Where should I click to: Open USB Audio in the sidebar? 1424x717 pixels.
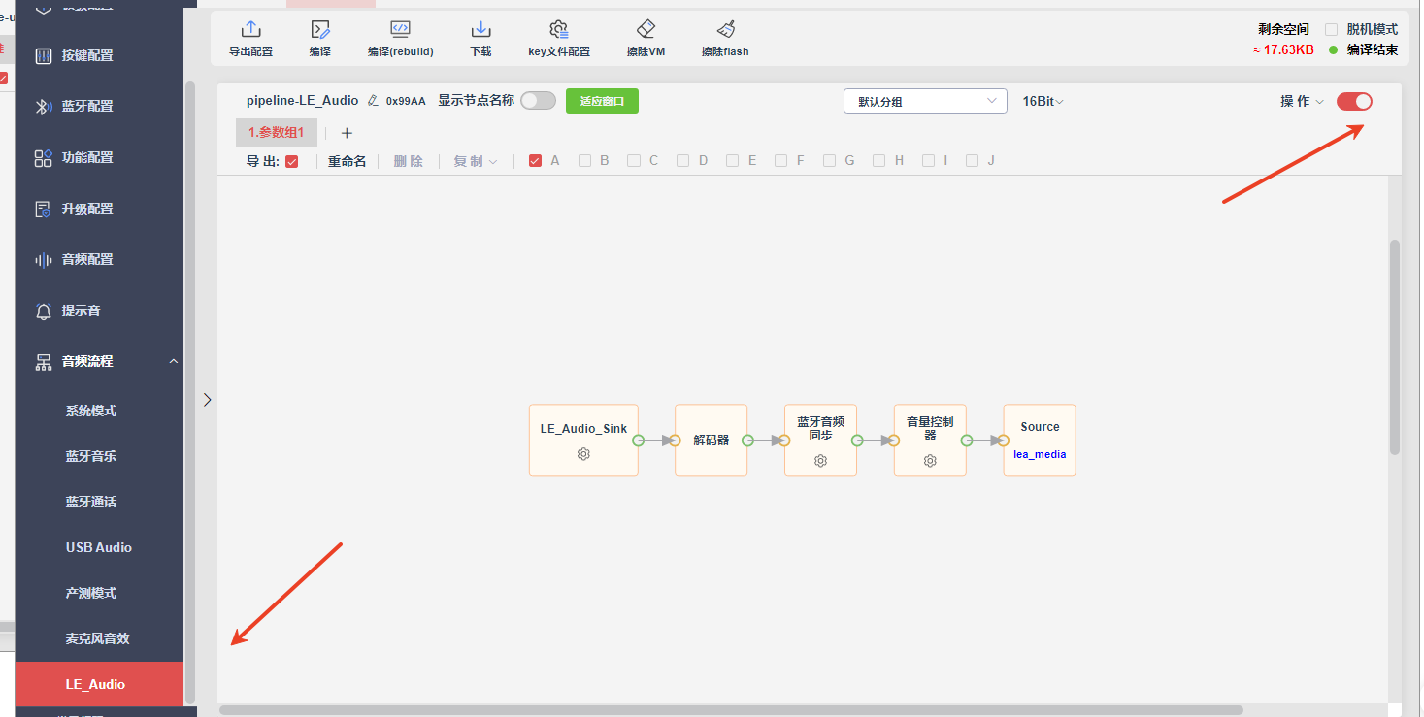click(x=99, y=547)
